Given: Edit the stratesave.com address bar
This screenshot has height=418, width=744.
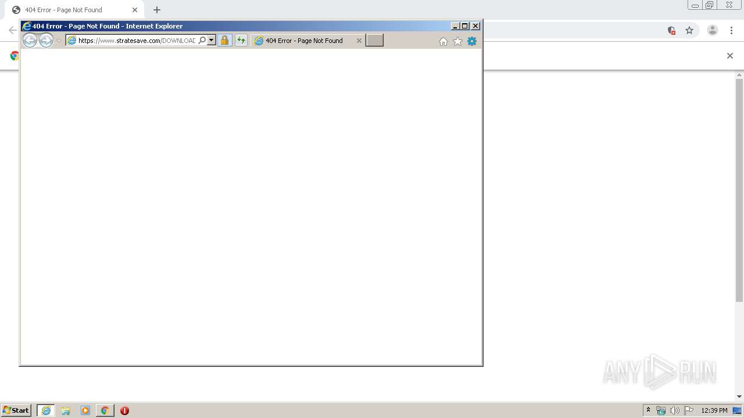Looking at the screenshot, I should tap(137, 41).
